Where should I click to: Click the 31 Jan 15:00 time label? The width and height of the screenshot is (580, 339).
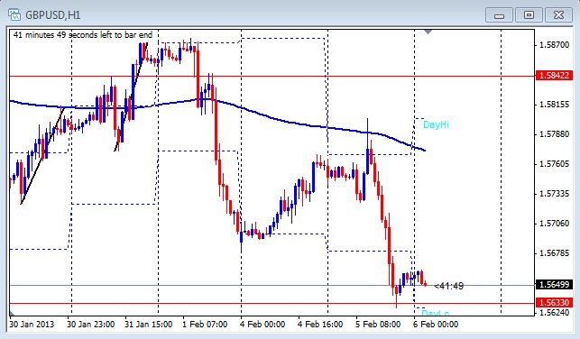(x=148, y=325)
